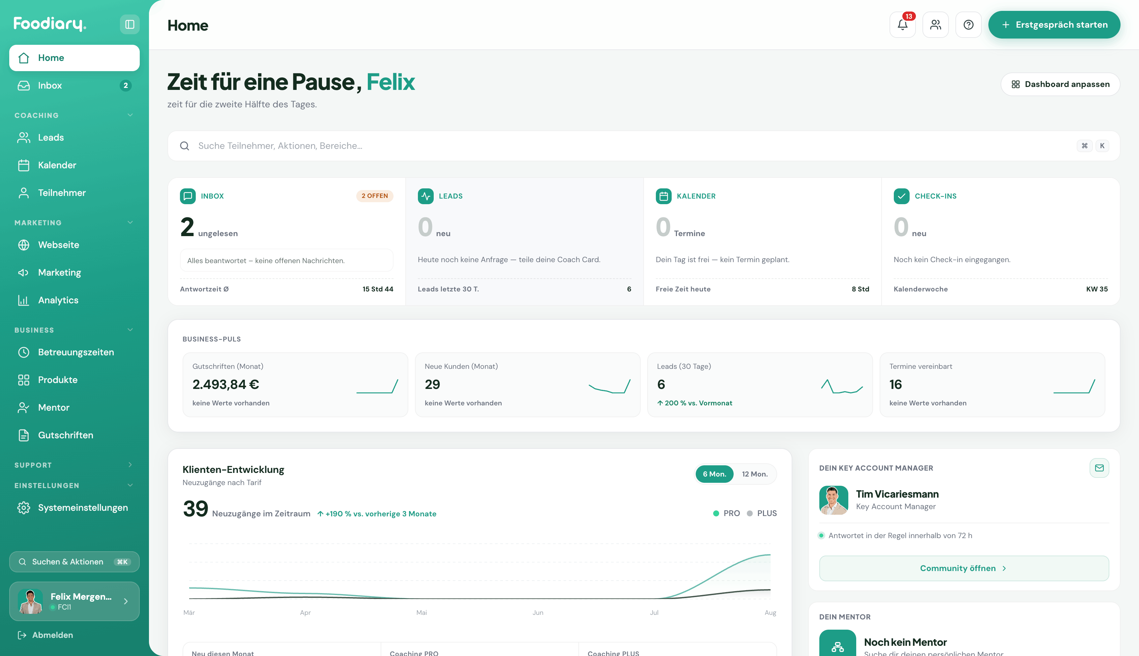Click the K shortcut key badge
This screenshot has width=1139, height=656.
(1102, 146)
